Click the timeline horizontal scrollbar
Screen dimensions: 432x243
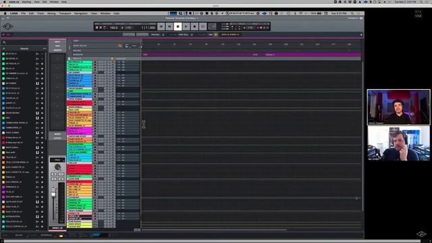[x=214, y=230]
